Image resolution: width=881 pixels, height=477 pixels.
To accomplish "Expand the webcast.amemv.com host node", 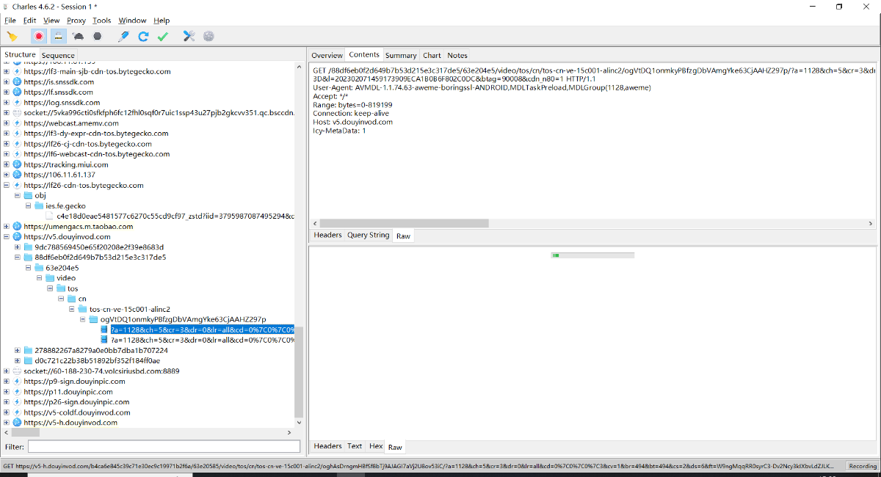I will point(7,123).
